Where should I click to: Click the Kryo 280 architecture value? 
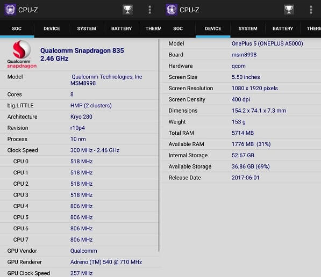(x=81, y=116)
